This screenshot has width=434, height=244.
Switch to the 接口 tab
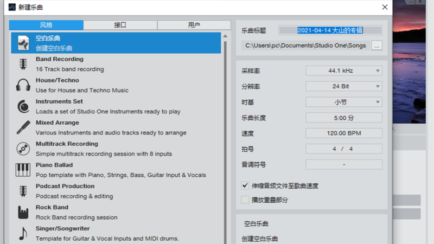click(x=120, y=25)
